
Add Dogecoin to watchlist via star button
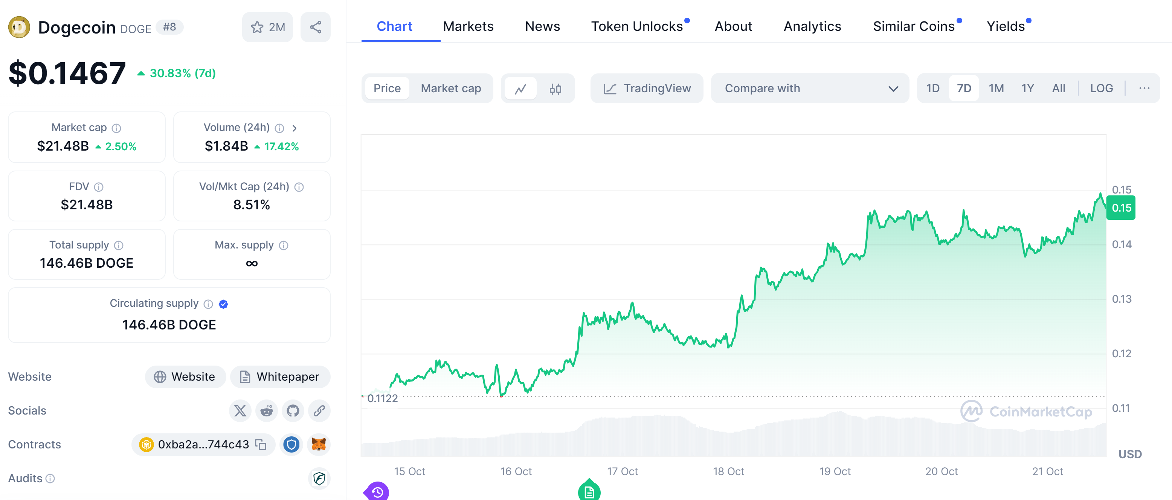[267, 27]
